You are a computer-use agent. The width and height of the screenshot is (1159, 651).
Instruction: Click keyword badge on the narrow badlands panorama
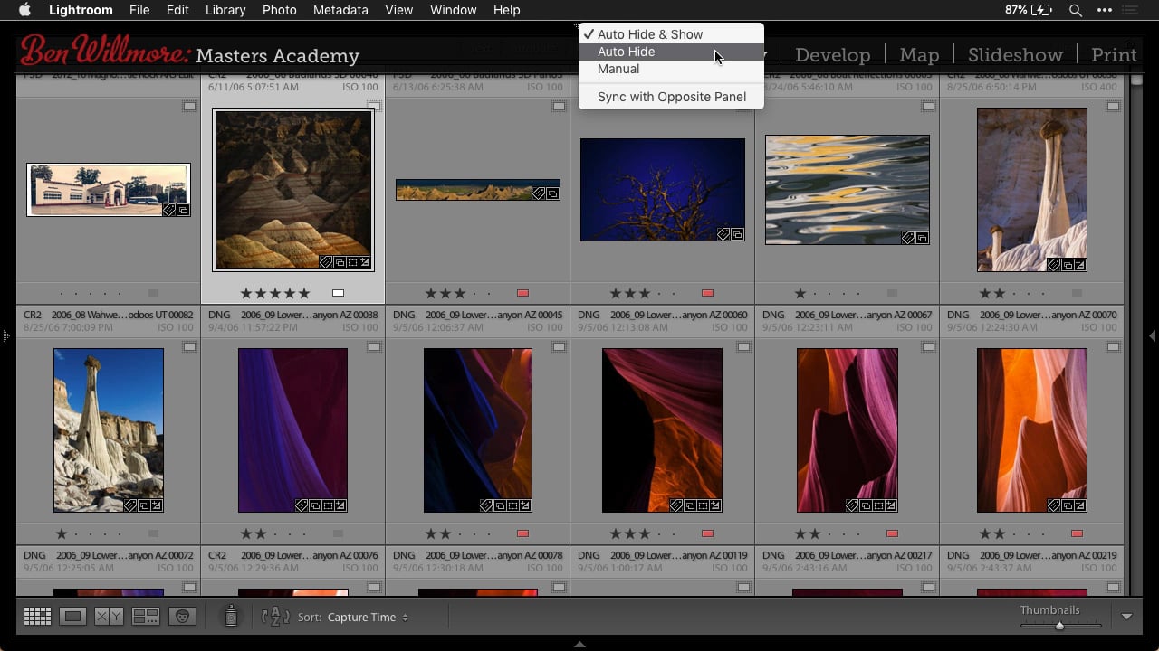pos(539,193)
